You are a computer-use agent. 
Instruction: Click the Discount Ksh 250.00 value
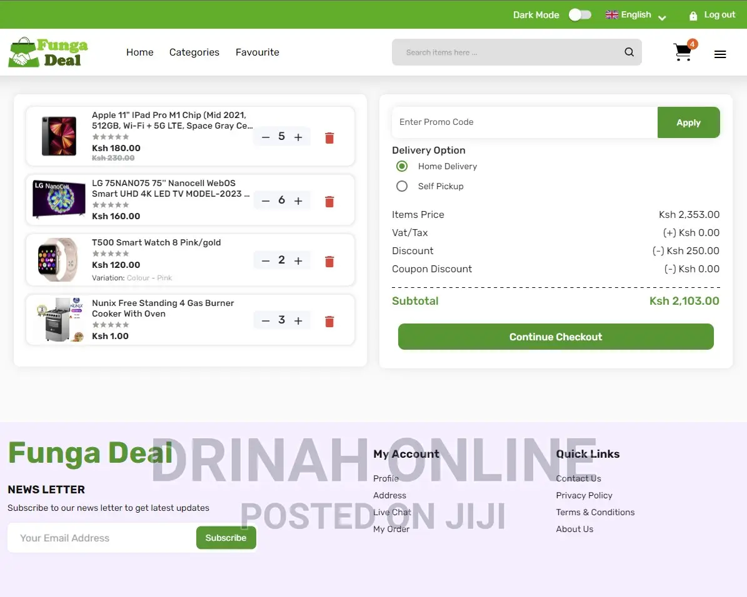[x=686, y=251]
